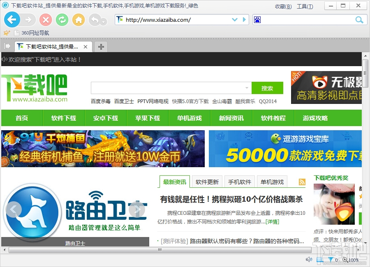
Task: Click the red stop loading button
Action: click(46, 20)
